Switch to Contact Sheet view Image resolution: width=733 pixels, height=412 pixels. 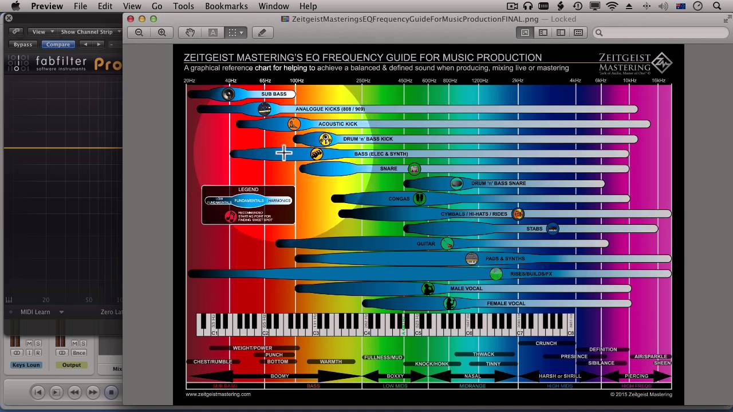point(578,33)
